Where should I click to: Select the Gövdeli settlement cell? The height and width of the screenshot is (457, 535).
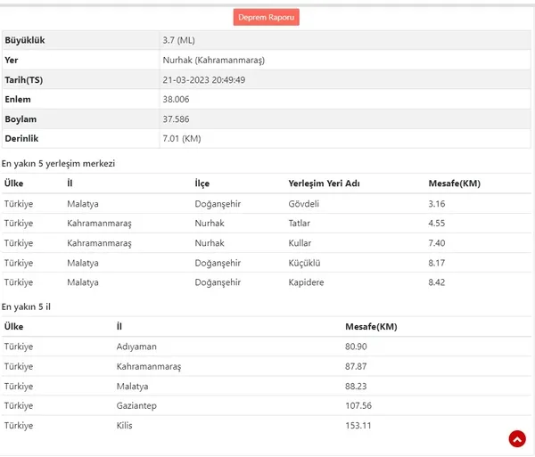(304, 204)
